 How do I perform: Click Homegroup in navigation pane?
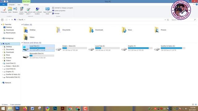click(9, 38)
